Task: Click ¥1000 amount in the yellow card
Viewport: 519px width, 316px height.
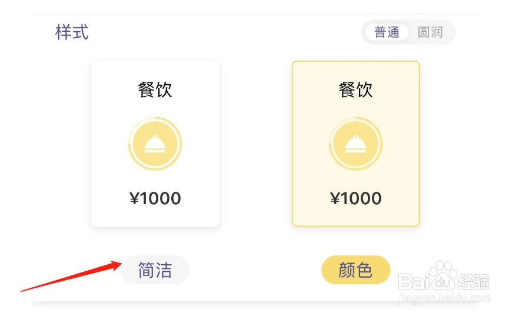Action: point(356,198)
